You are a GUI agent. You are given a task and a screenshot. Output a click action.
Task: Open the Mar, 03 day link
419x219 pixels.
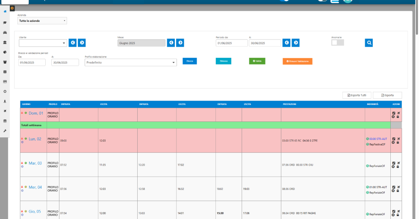pos(35,163)
